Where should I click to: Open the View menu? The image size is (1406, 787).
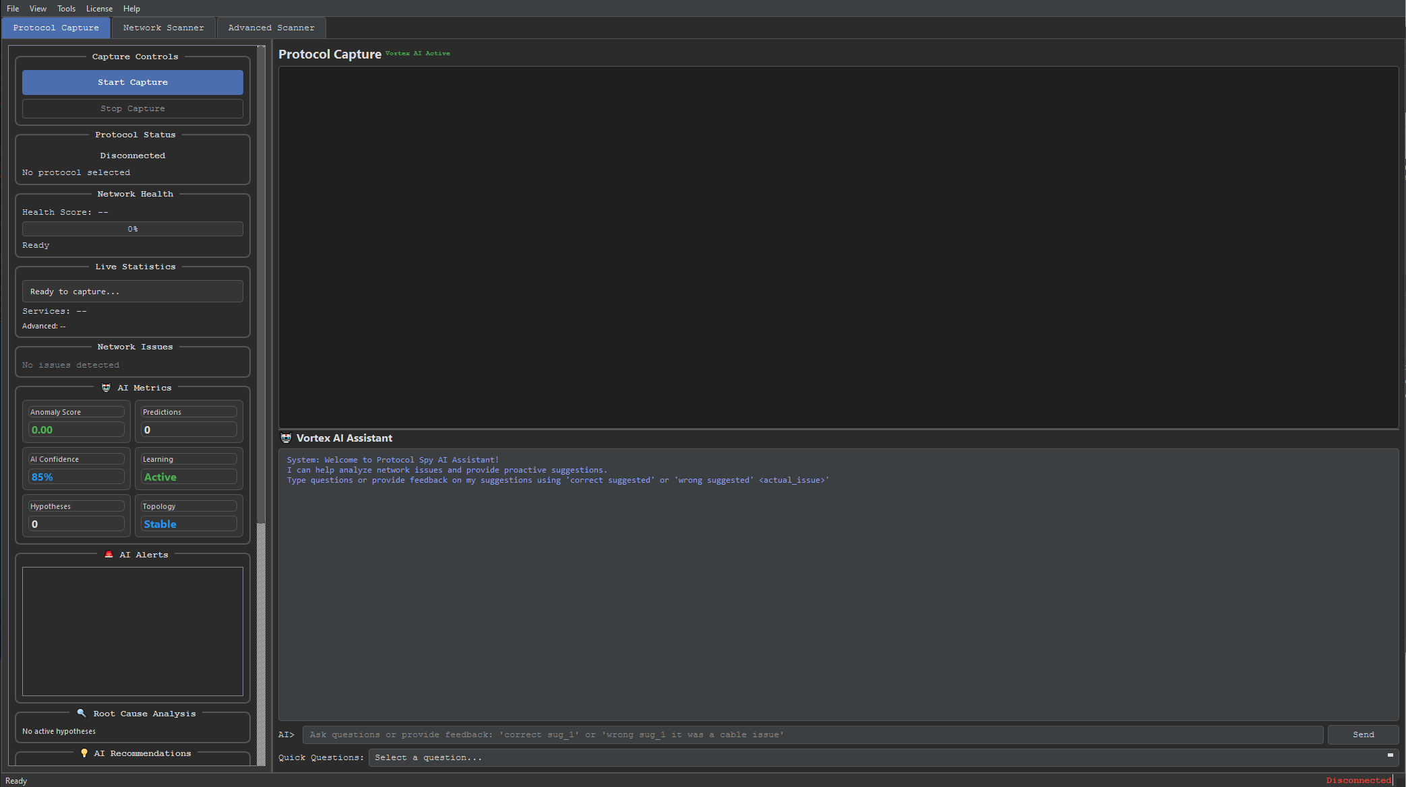coord(38,9)
